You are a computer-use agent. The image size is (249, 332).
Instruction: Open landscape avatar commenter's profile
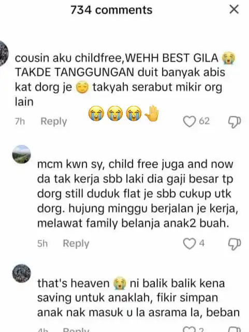click(x=22, y=155)
